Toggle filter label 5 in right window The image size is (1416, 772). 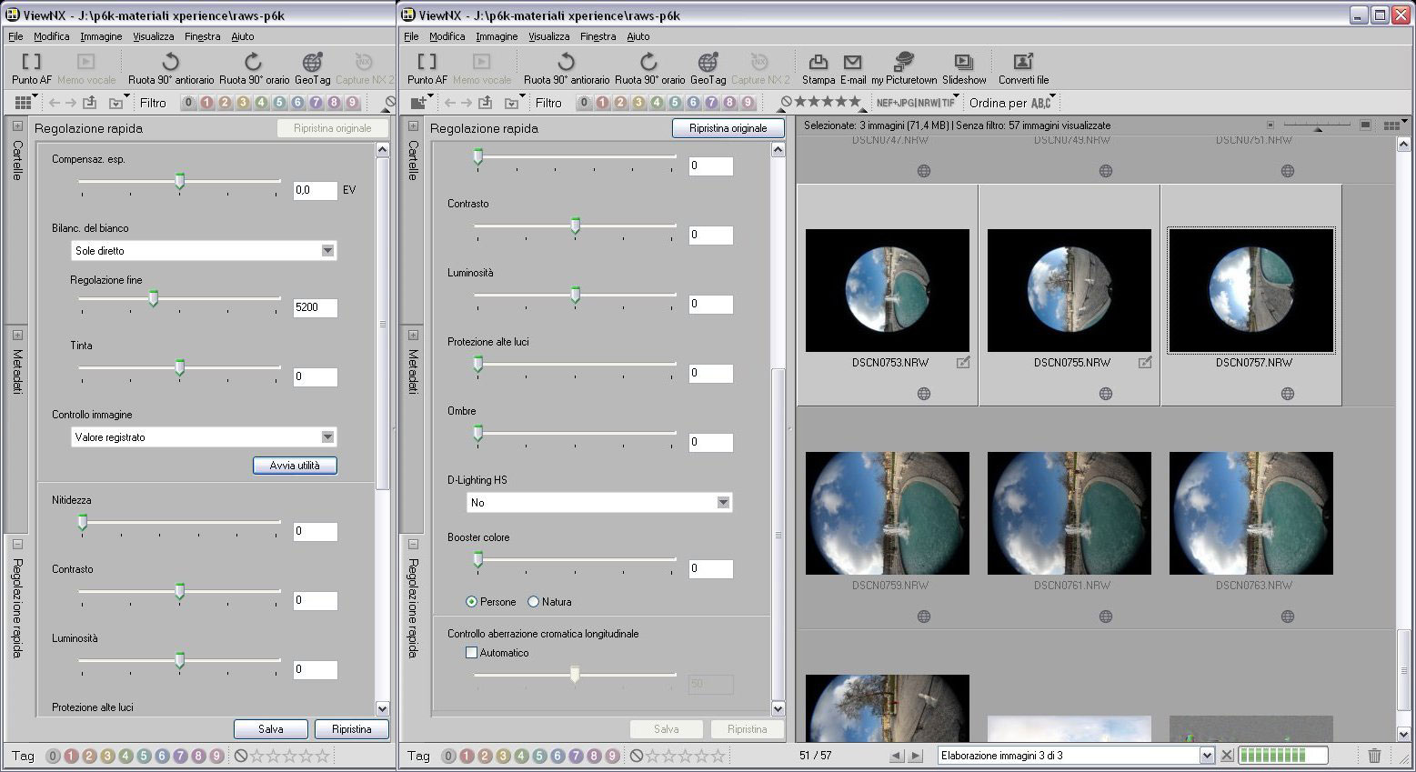675,103
